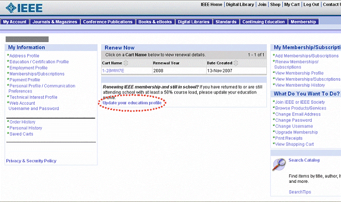Open Privacy & Security Policy

click(x=31, y=161)
